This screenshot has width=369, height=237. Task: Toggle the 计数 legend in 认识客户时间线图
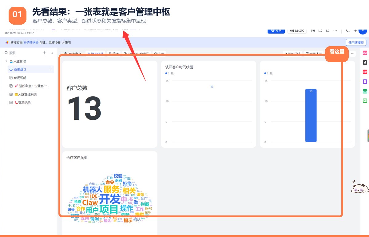pos(169,73)
